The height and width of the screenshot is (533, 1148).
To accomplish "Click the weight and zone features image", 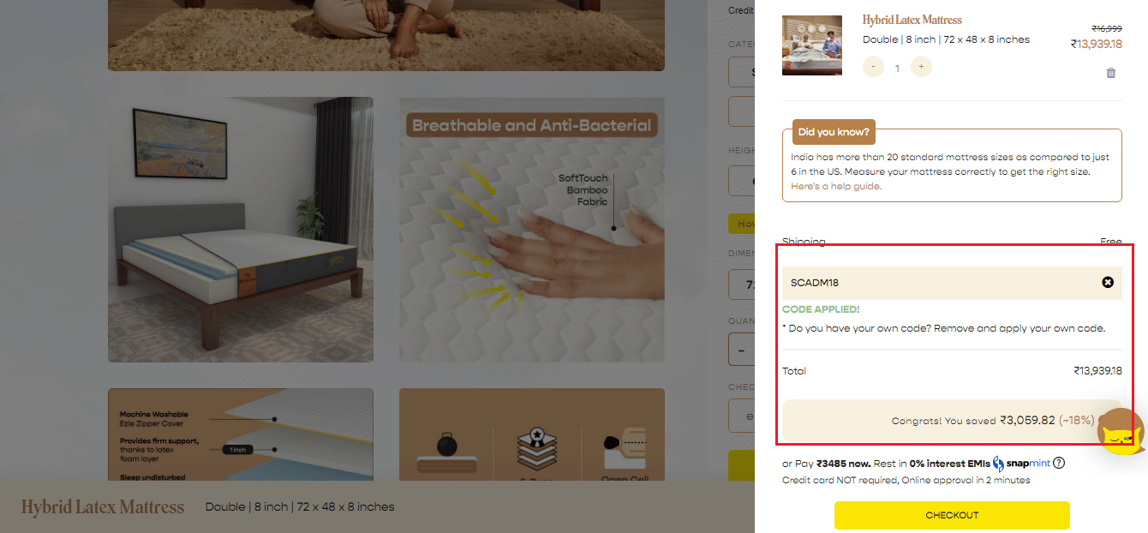I will click(x=531, y=434).
